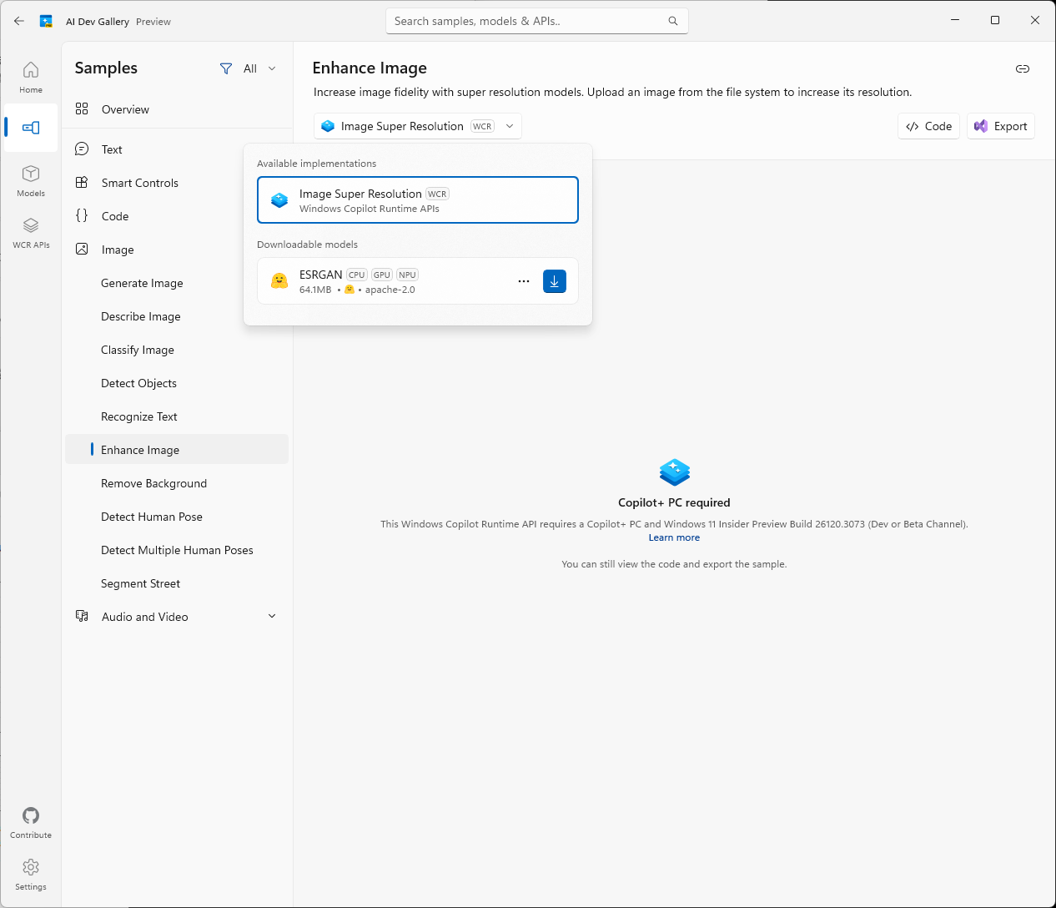Open ESRGAN more options ellipsis

(x=524, y=281)
